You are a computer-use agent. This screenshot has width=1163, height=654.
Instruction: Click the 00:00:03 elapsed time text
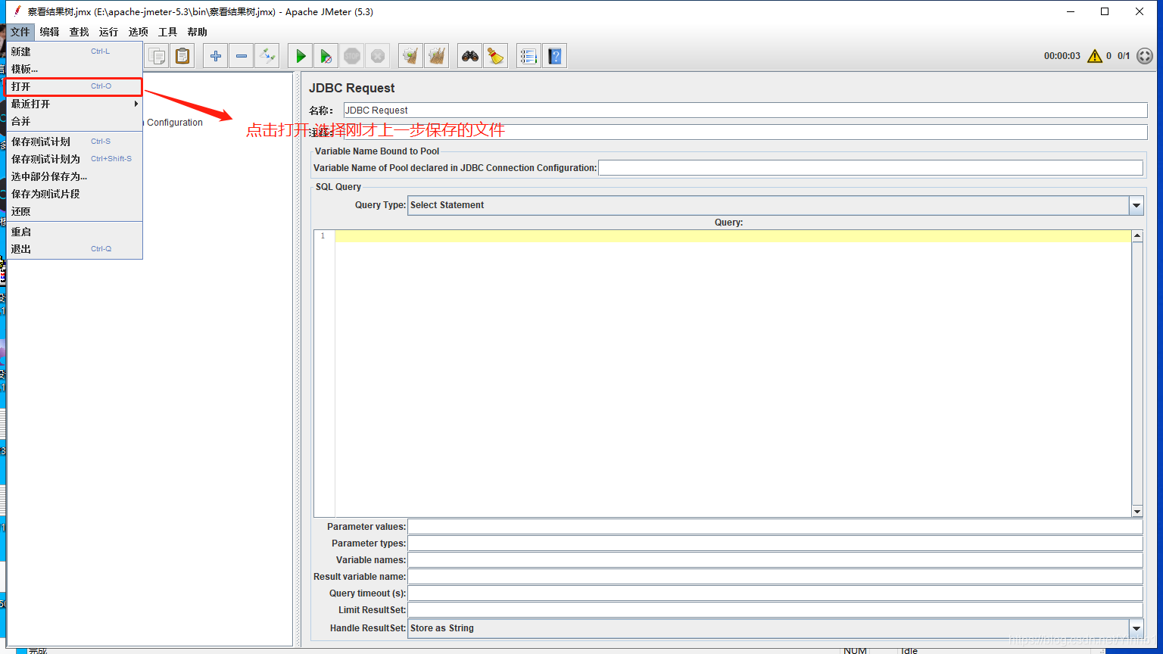point(1062,56)
